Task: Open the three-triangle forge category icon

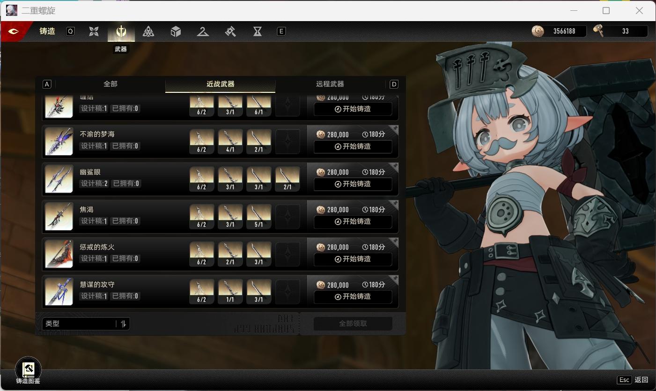Action: [148, 31]
